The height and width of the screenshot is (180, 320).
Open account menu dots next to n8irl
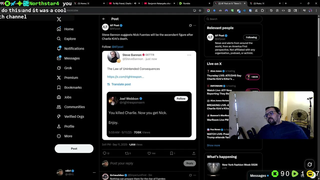pyautogui.click(x=94, y=172)
